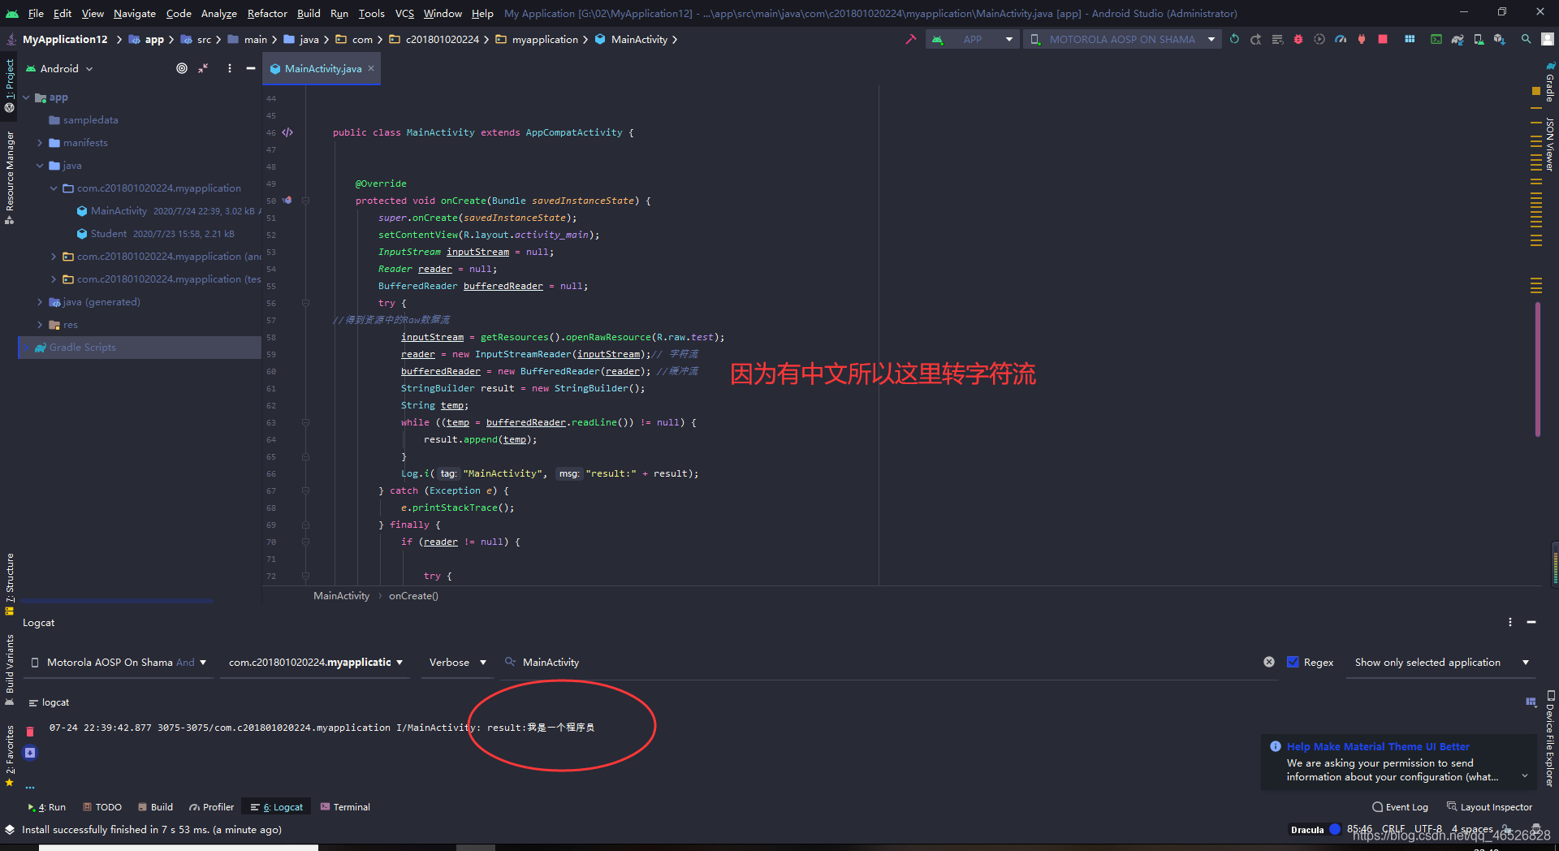The image size is (1559, 851).
Task: Open the Profiler tool window tab
Action: pos(211,806)
